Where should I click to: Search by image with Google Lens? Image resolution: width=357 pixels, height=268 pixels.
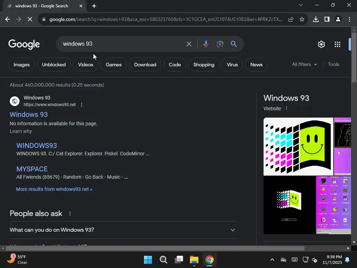tap(220, 44)
